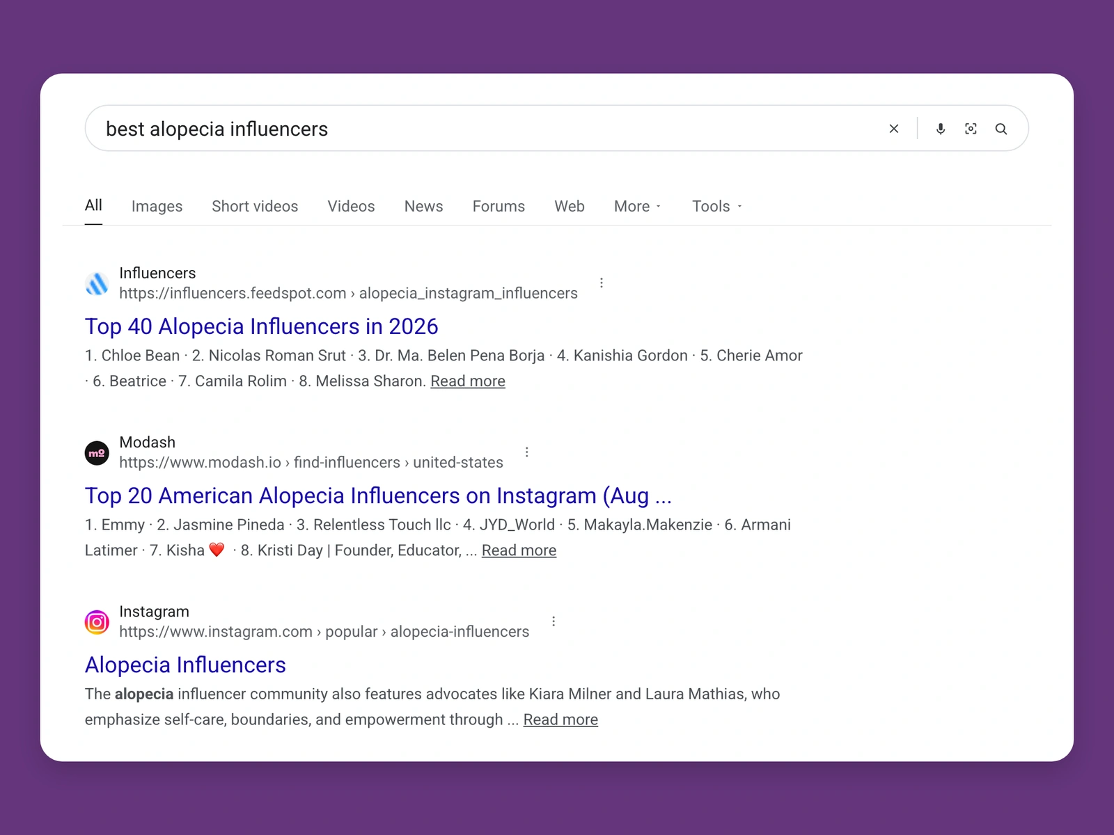Select the All results tab
The width and height of the screenshot is (1114, 835).
[x=93, y=205]
